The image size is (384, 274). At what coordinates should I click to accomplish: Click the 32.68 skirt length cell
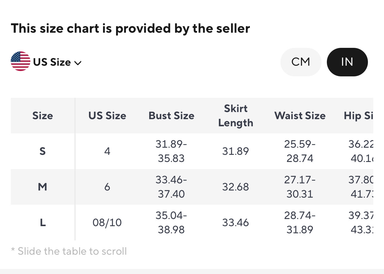coord(235,187)
